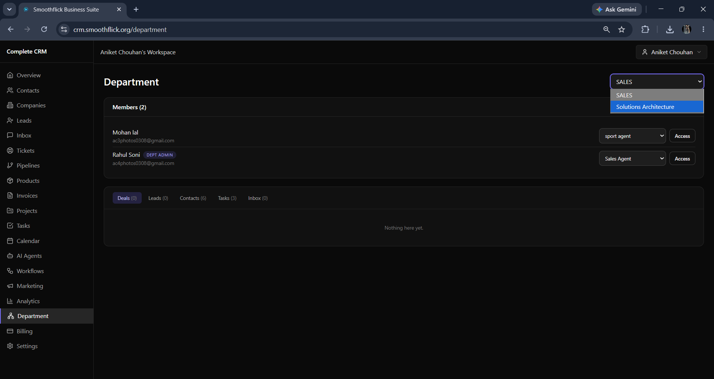The height and width of the screenshot is (379, 714).
Task: Switch to the Deals (0) tab
Action: (x=127, y=198)
